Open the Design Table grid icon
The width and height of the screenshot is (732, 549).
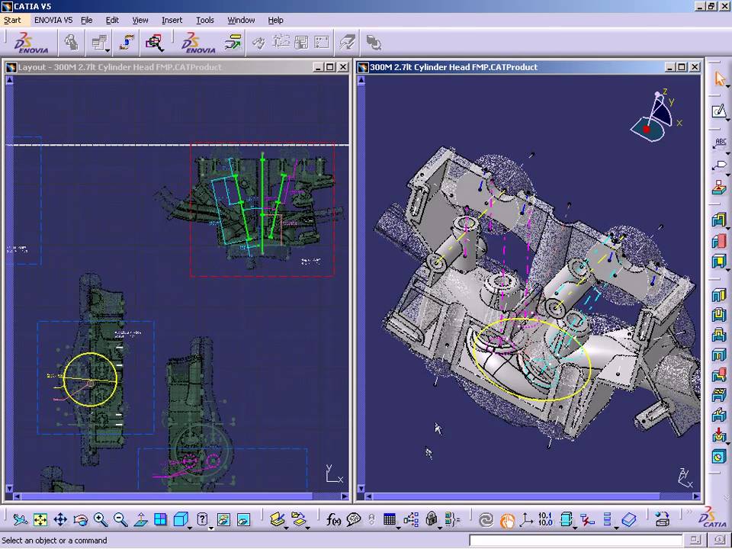pos(389,519)
